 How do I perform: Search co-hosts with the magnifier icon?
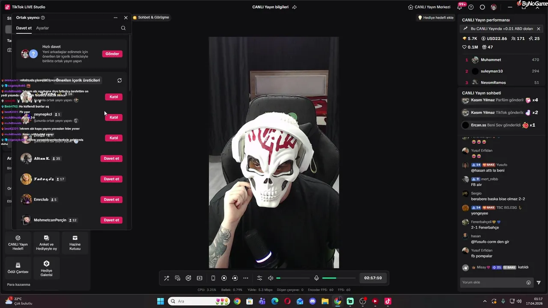[123, 28]
